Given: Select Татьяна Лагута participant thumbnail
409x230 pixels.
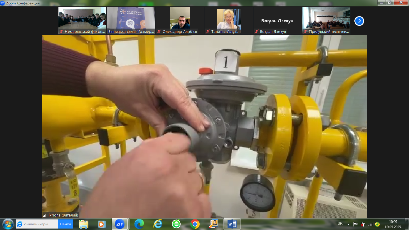Looking at the screenshot, I should 229,20.
